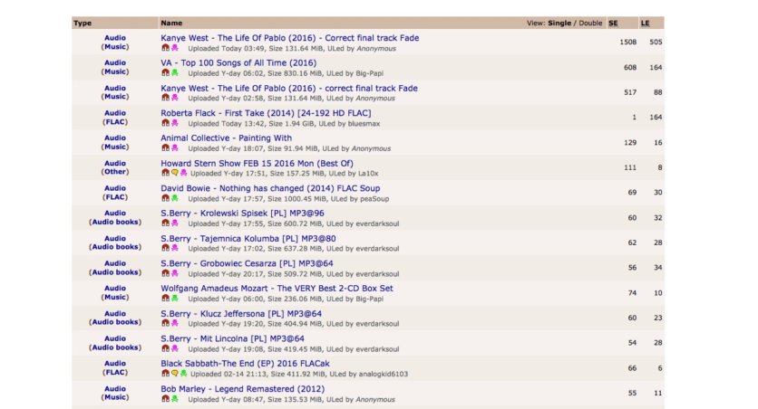Open Howard Stern Show FEB 15 2016 torrent
Viewport: 758px width, 409px height.
[258, 164]
